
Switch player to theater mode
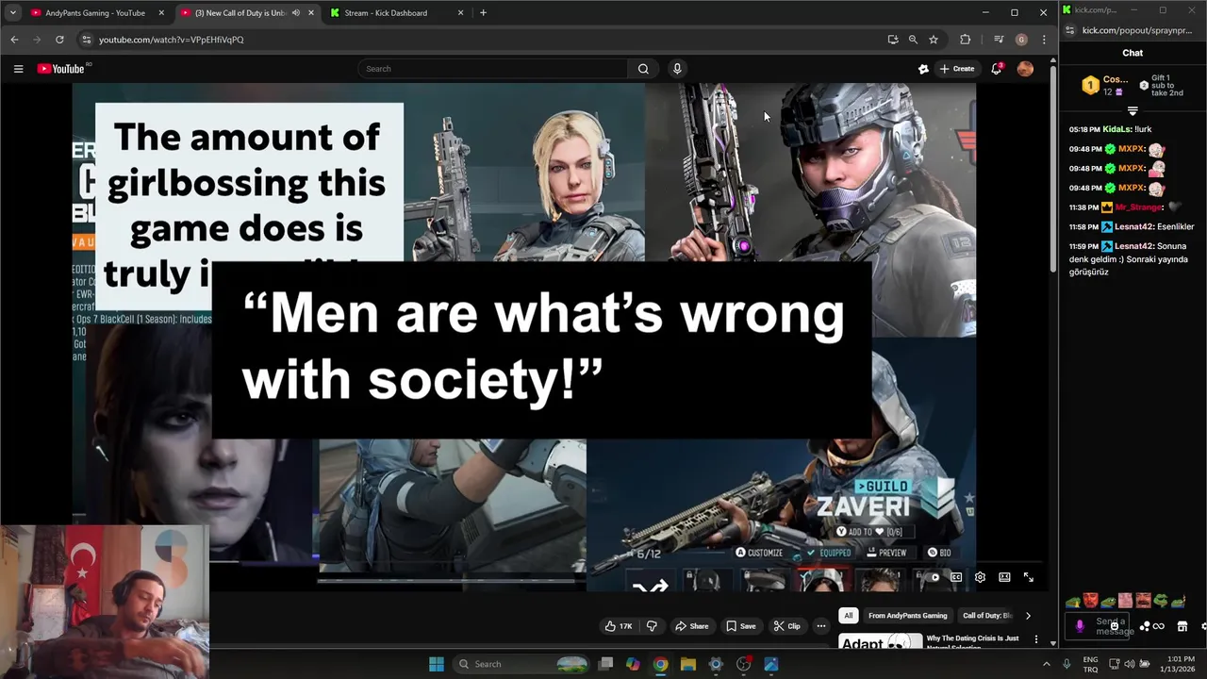tap(1004, 577)
